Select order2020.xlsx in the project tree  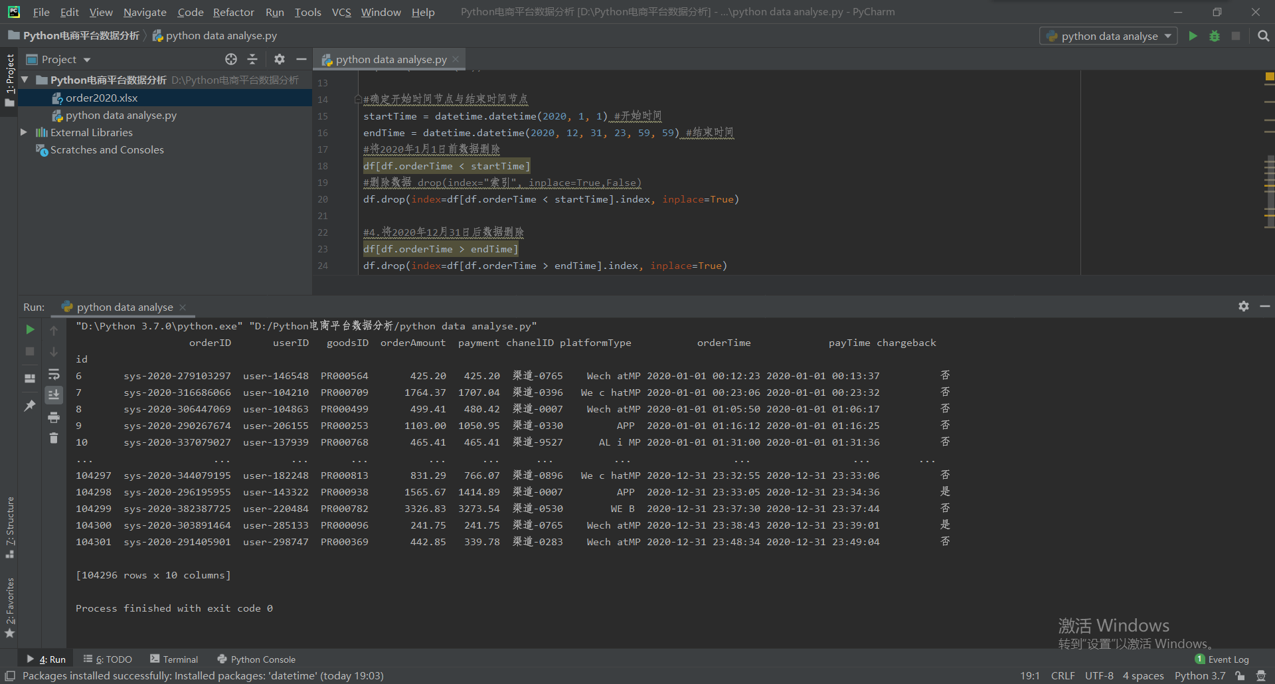(x=102, y=98)
